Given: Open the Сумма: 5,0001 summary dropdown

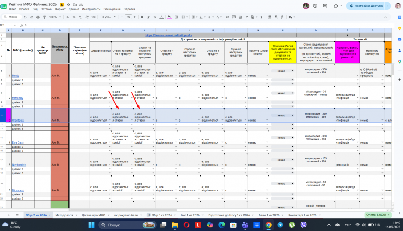Looking at the screenshot, I should (x=378, y=215).
